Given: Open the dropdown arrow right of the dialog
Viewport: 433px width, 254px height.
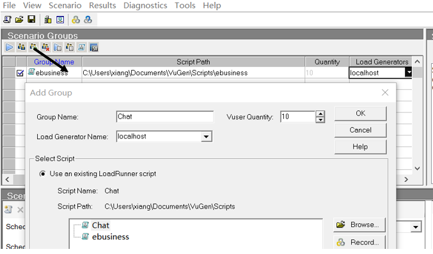Looking at the screenshot, I should click(416, 227).
